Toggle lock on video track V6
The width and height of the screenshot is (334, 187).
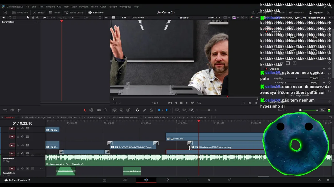18,128
